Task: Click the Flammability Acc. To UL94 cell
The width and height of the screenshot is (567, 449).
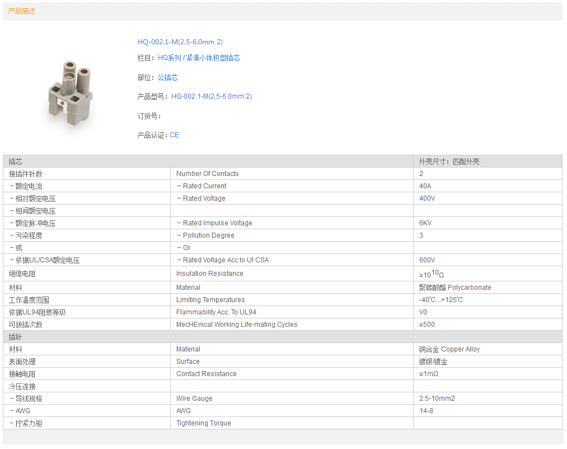Action: tap(216, 312)
